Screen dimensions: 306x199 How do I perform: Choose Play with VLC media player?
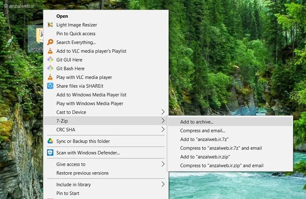tap(106, 77)
